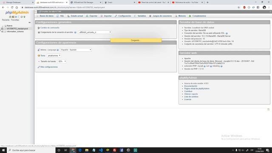Open the Tamaño de fuente 82% dropdown

pyautogui.click(x=62, y=61)
